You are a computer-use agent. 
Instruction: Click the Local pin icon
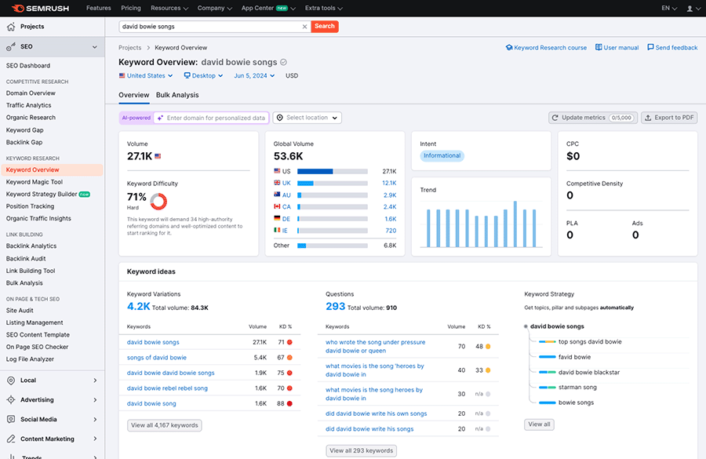11,381
